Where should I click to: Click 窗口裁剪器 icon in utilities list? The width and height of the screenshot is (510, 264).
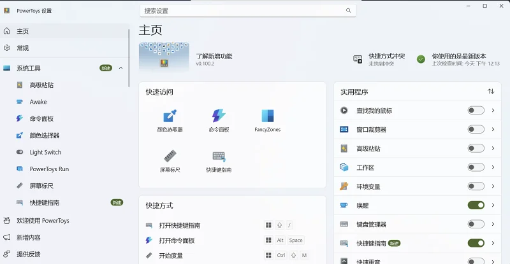(344, 129)
